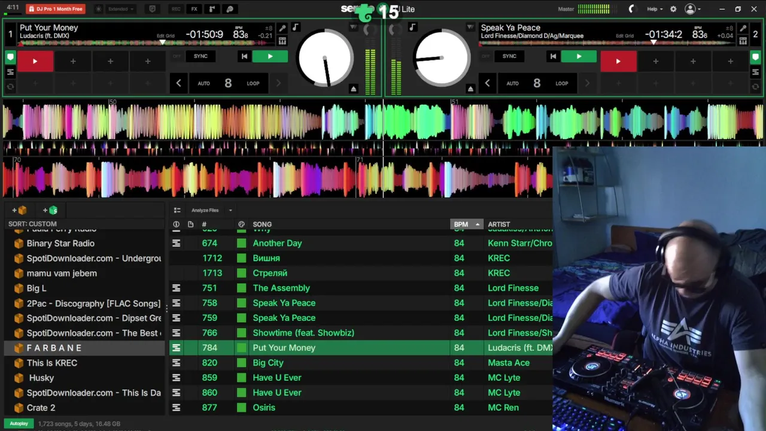Halve the loop size on deck 1

click(x=178, y=83)
